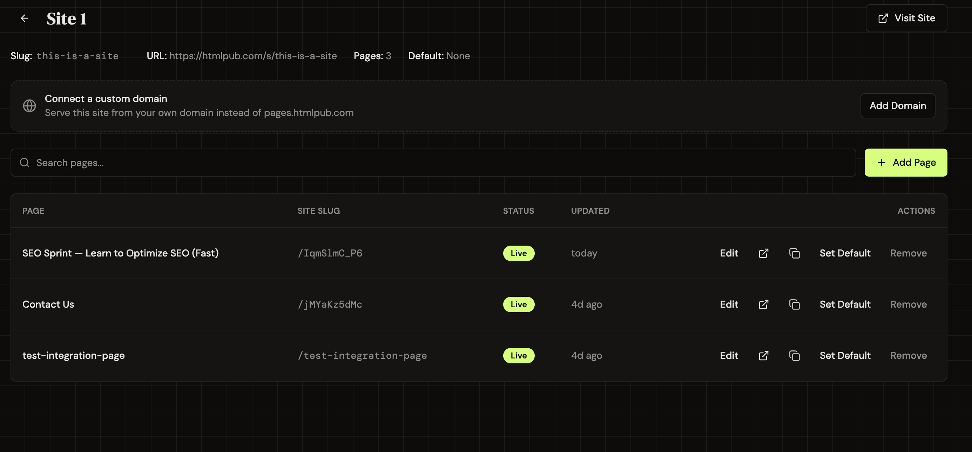This screenshot has width=972, height=452.
Task: Go back using the left arrow icon
Action: coord(25,18)
